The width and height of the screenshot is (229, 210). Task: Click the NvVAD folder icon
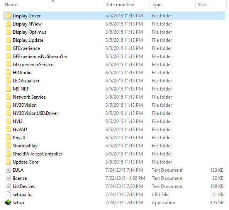8,129
